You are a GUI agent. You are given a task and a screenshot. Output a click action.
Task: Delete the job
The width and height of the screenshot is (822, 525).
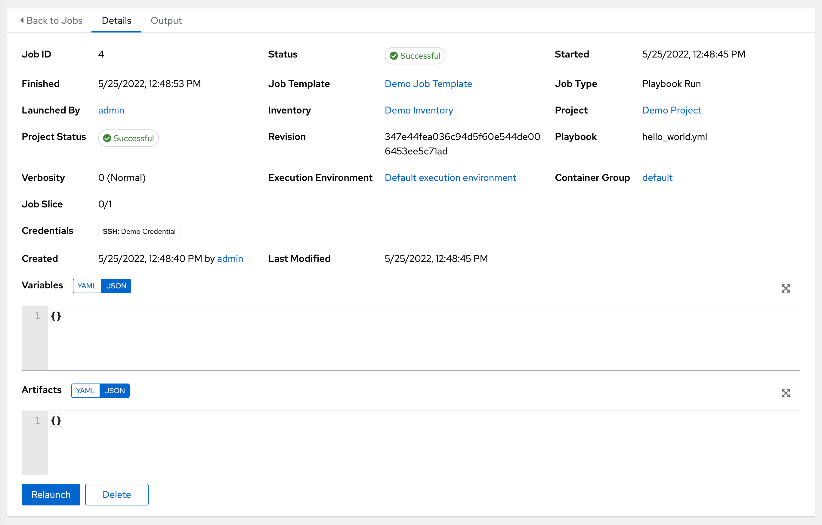(x=116, y=494)
